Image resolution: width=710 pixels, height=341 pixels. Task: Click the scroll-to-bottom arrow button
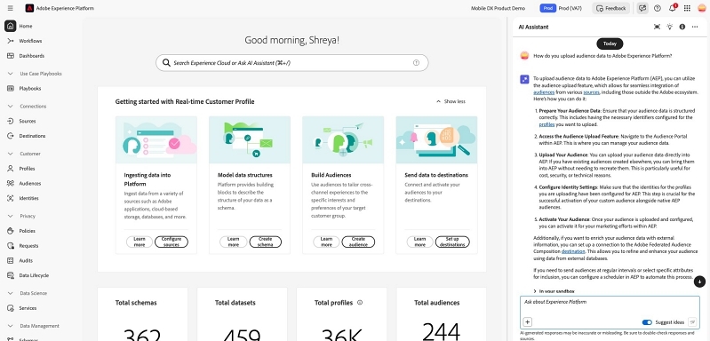point(699,282)
